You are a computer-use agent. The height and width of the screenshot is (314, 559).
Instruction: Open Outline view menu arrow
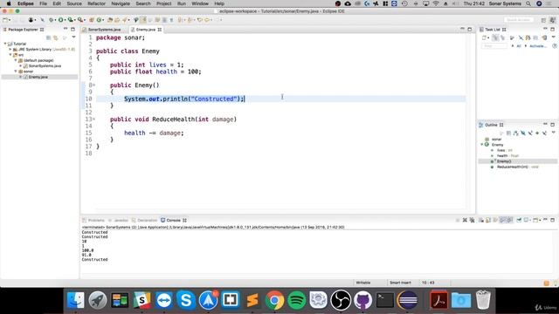pyautogui.click(x=553, y=133)
